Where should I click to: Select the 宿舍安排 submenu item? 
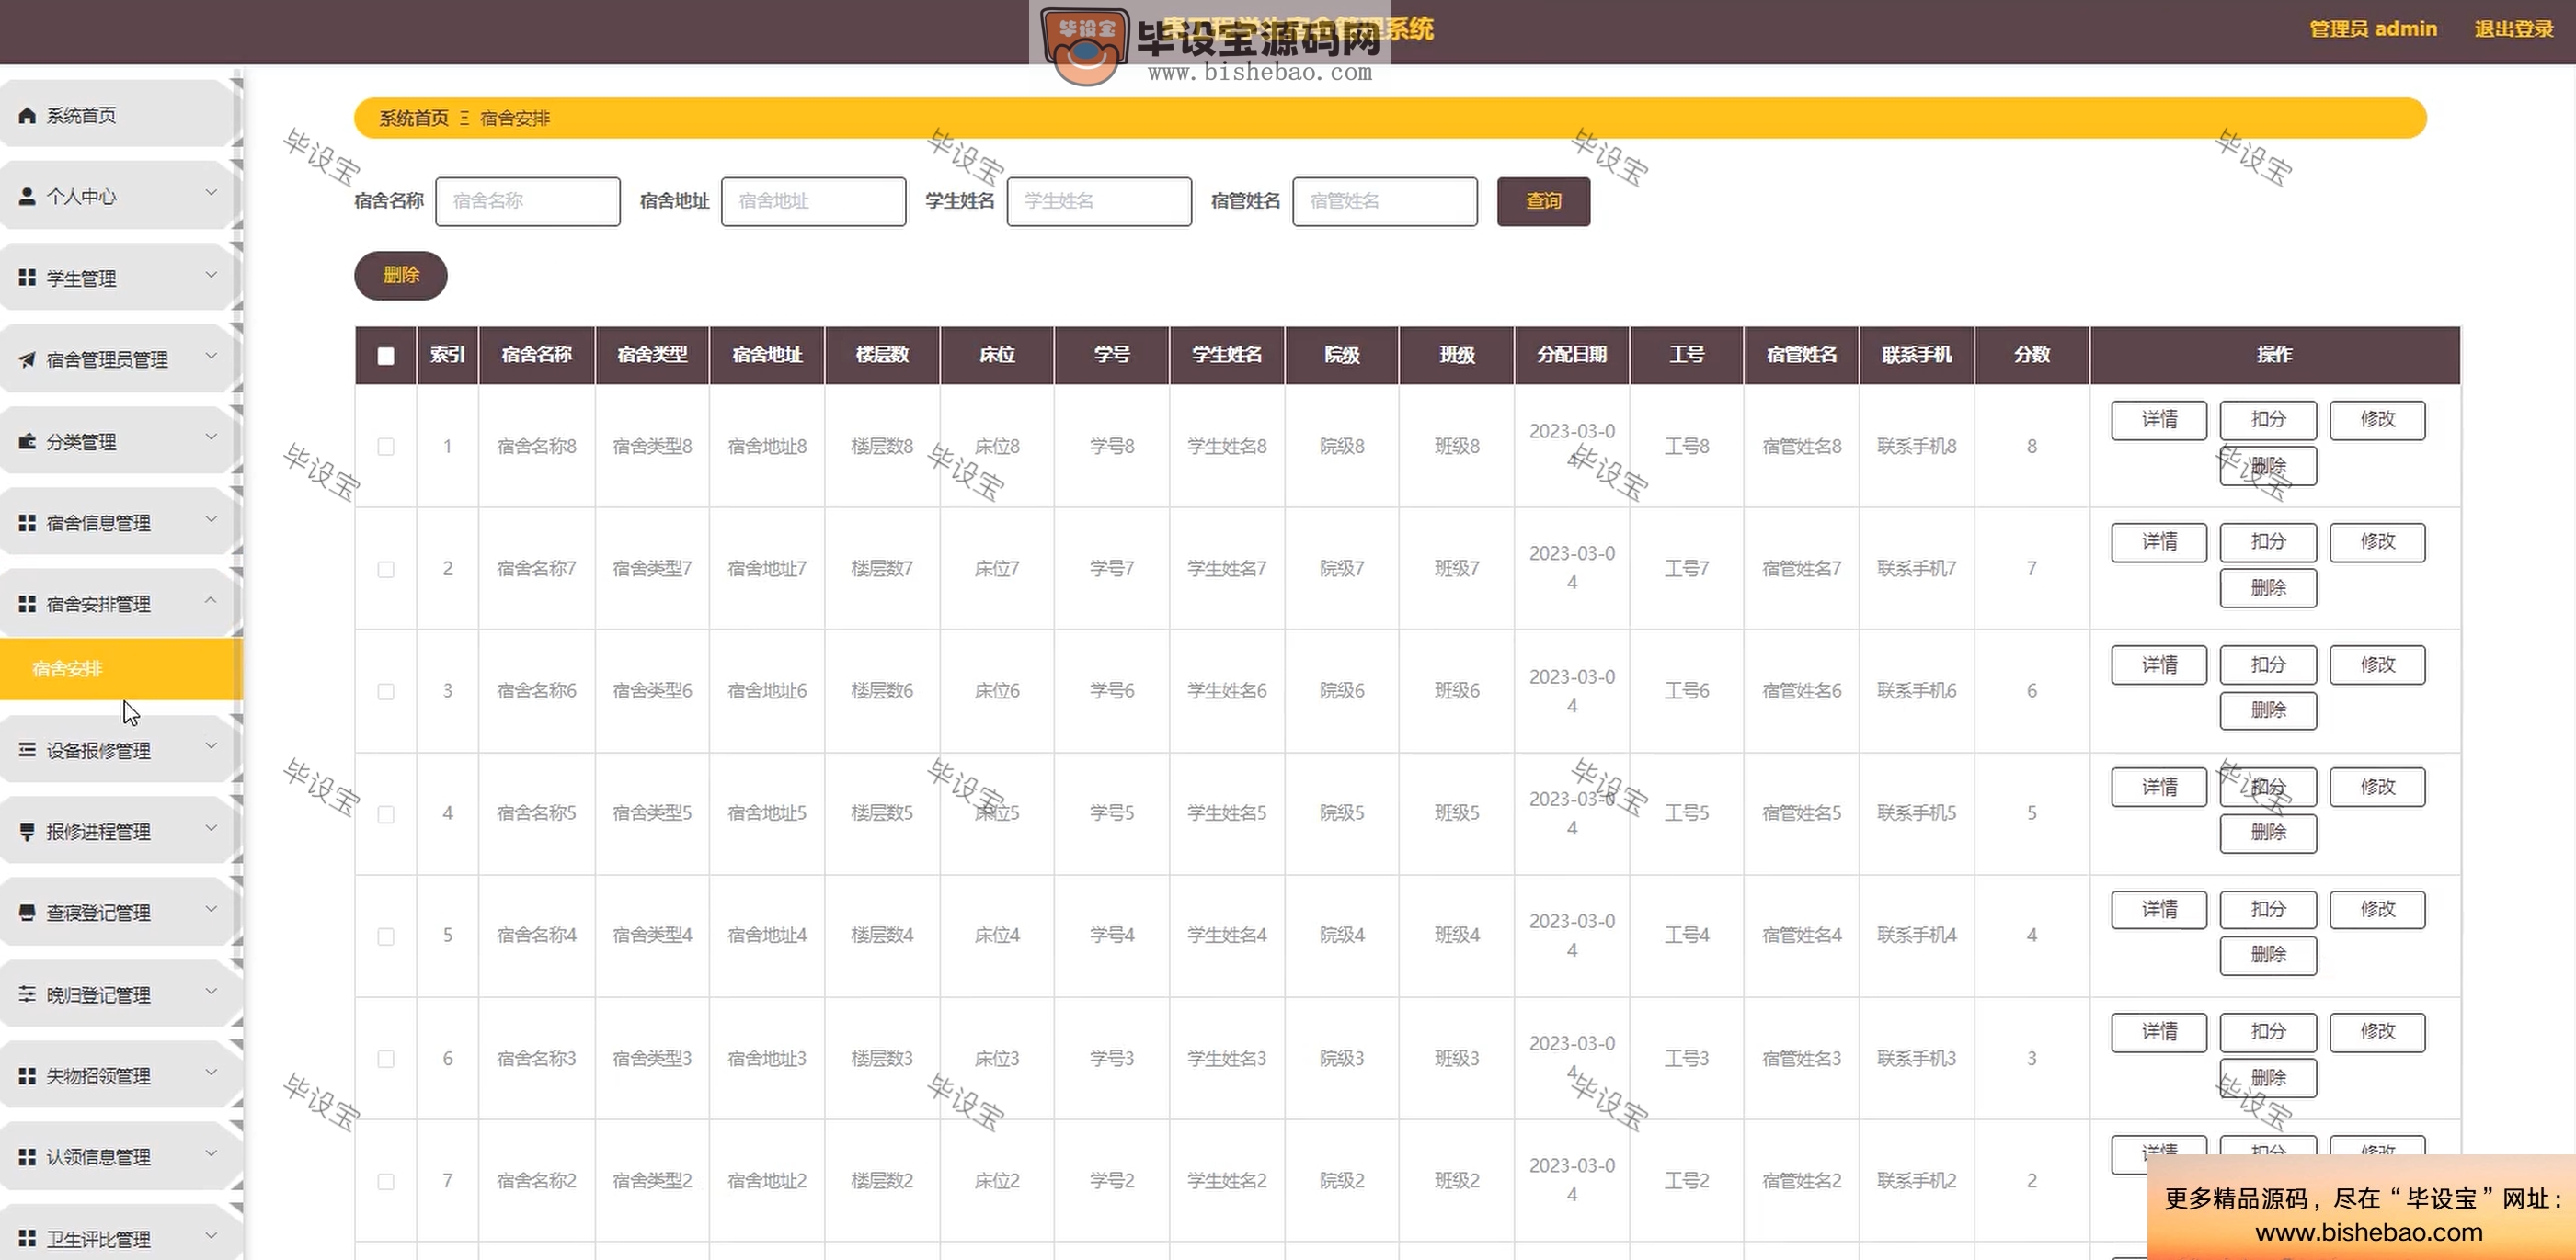click(120, 668)
